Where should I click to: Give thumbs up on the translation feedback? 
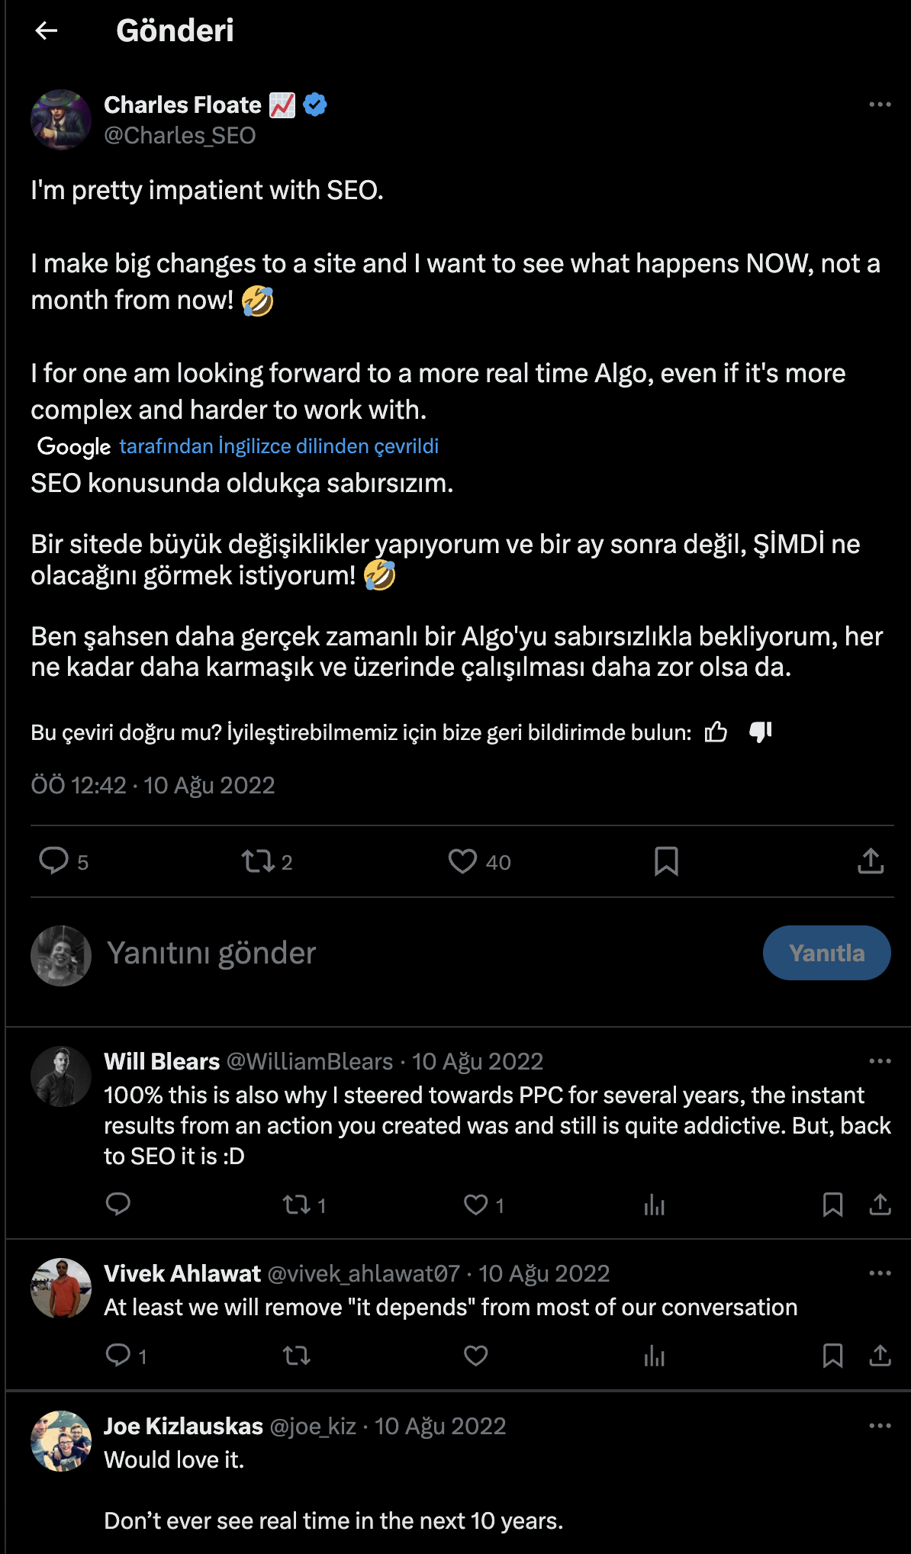(x=716, y=732)
